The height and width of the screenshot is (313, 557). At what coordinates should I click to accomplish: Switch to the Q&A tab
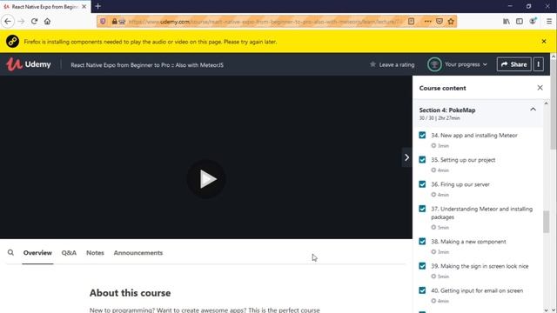click(69, 253)
